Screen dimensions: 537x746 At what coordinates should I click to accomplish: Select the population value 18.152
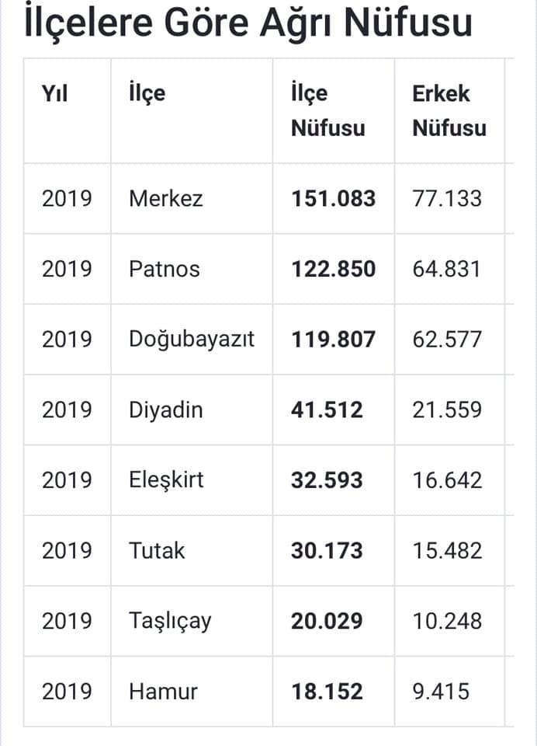[x=327, y=692]
